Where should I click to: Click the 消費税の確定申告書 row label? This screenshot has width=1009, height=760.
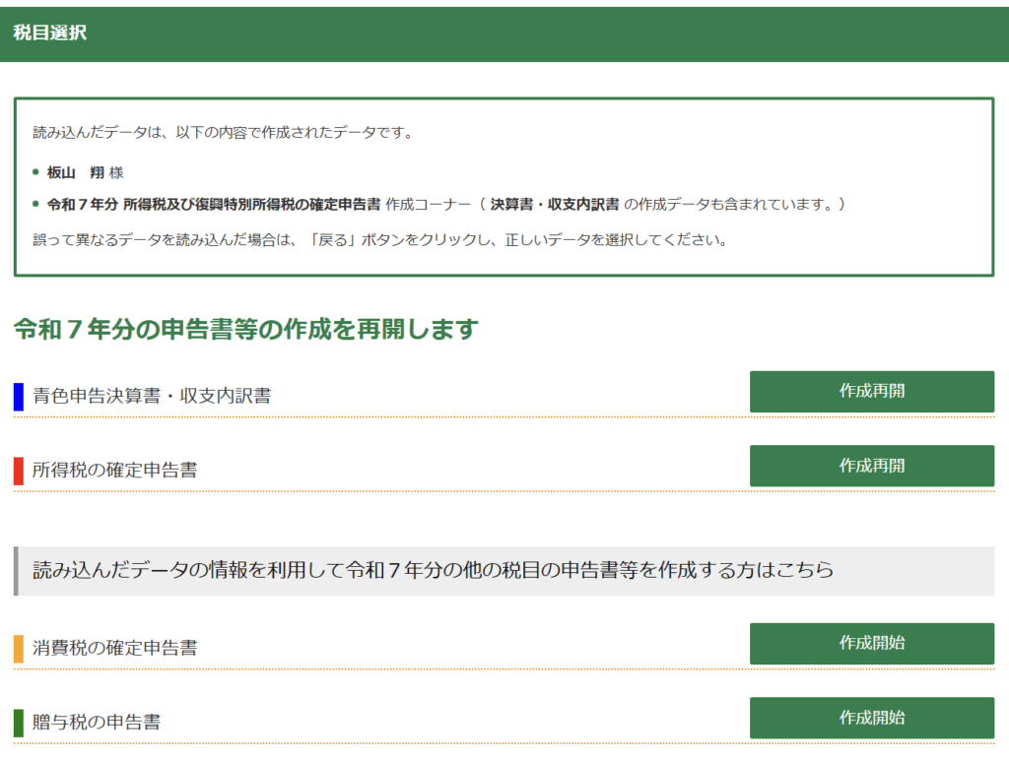[114, 648]
